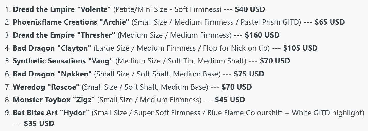
Task: Click the Bad Dragon "Clayton" title
Action: pyautogui.click(x=53, y=48)
